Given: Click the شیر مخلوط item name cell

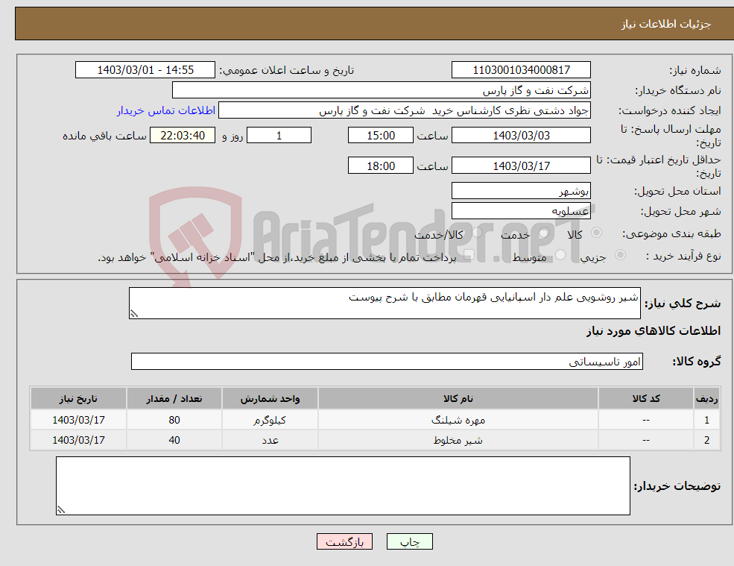Looking at the screenshot, I should 458,440.
